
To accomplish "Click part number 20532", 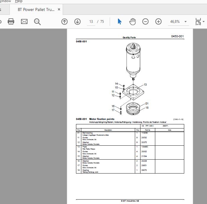I will 144,138.
